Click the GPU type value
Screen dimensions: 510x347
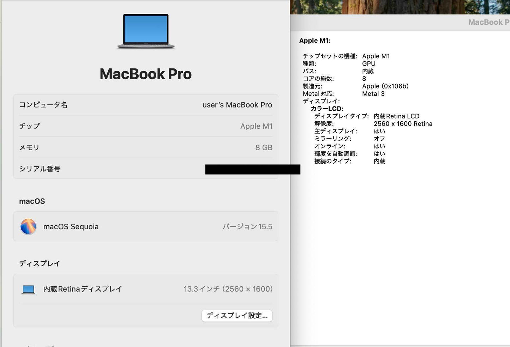tap(369, 64)
